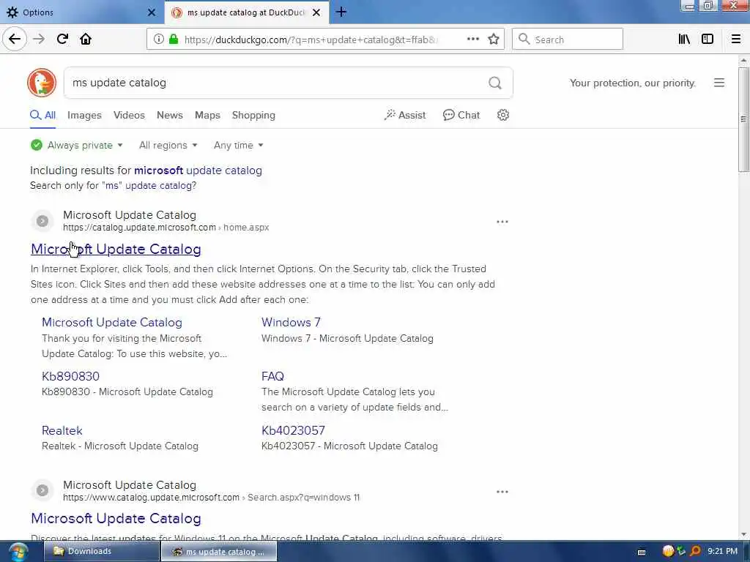The image size is (750, 562).
Task: Click the green padlock security icon
Action: coord(174,40)
